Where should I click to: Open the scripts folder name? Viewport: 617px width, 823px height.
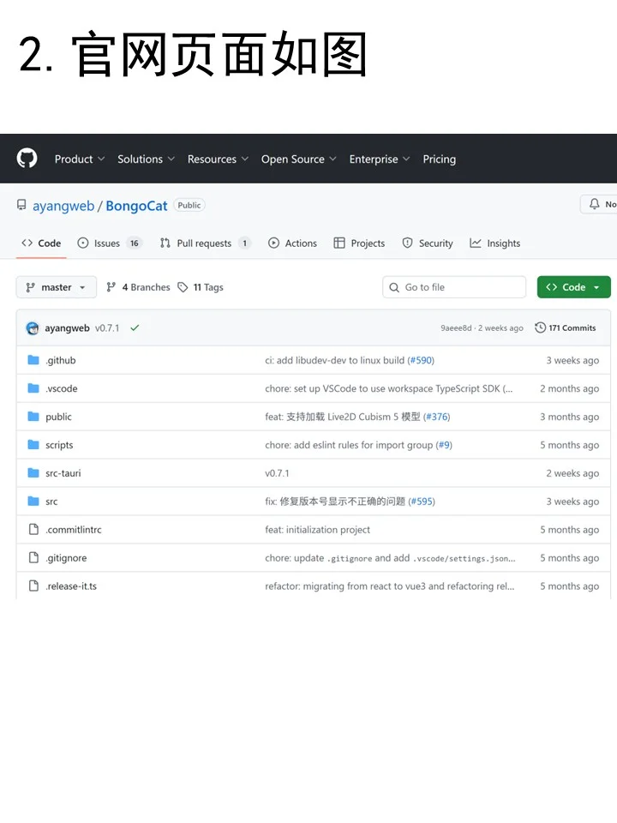[59, 445]
